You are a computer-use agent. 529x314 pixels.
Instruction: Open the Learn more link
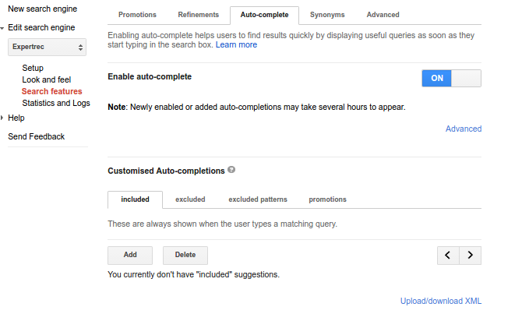tap(236, 45)
